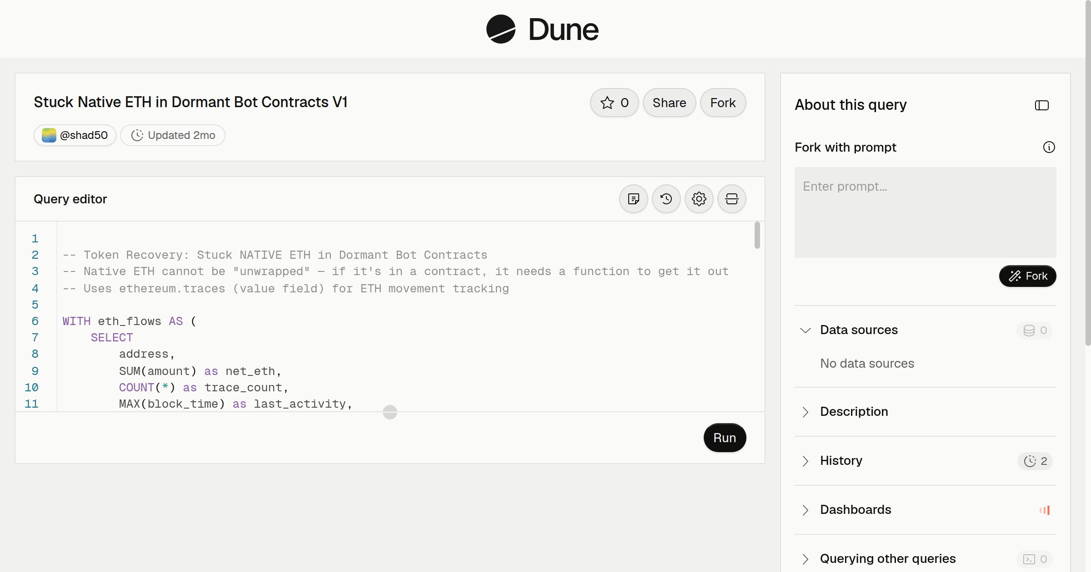Open the query notes icon in editor toolbar
Viewport: 1091px width, 572px height.
(x=633, y=199)
